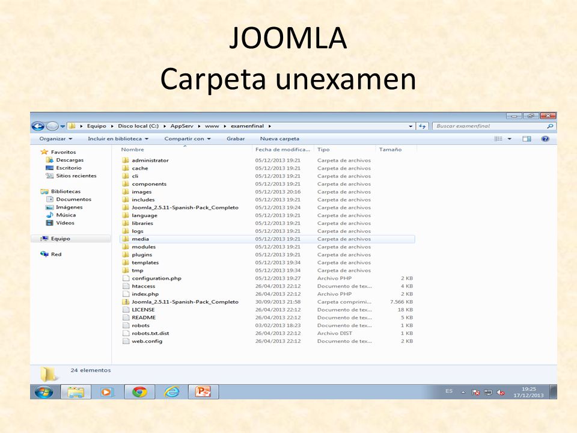Select the README file name
This screenshot has height=433, width=577.
[x=144, y=318]
